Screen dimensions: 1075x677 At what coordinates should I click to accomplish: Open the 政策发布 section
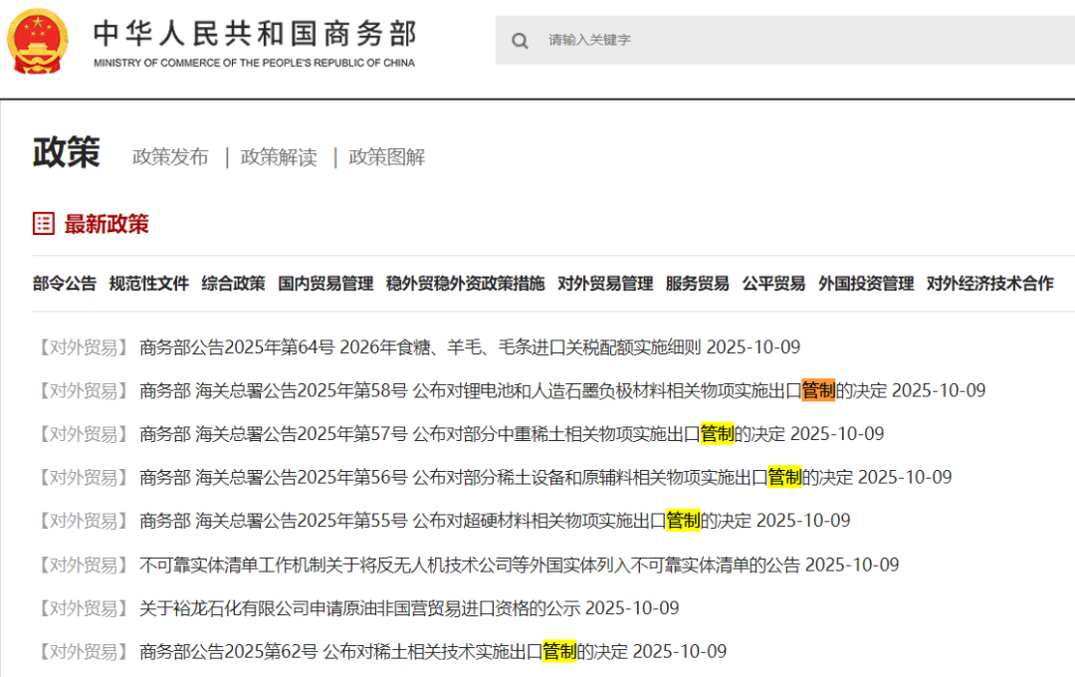170,157
